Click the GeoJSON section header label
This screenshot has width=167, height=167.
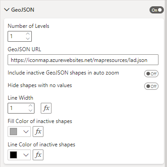point(23,10)
